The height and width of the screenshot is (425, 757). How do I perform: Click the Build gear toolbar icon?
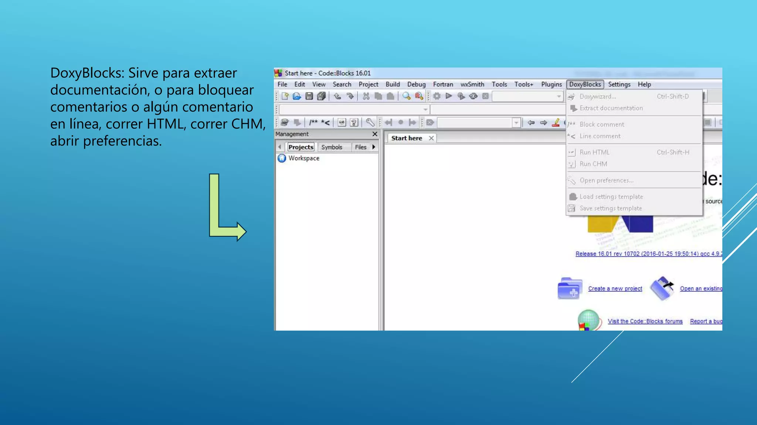coord(437,96)
